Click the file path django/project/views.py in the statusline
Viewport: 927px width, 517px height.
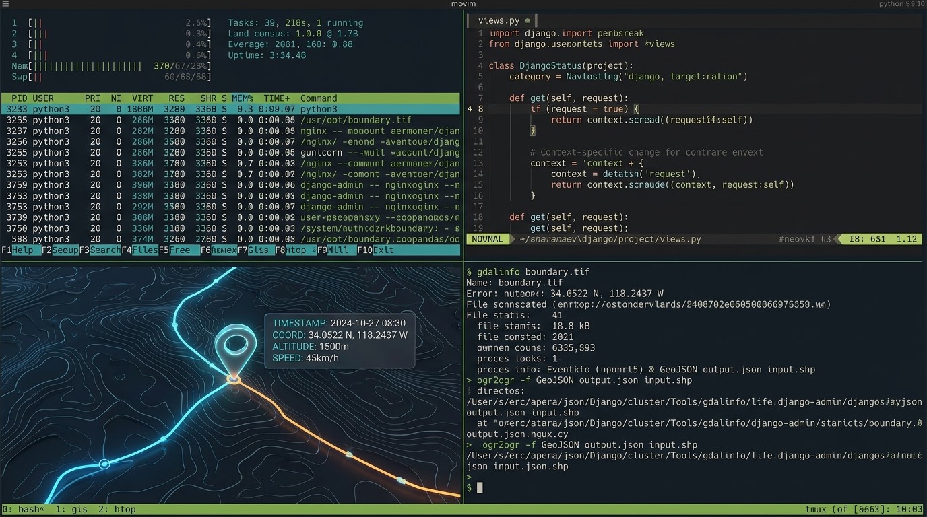tap(610, 239)
